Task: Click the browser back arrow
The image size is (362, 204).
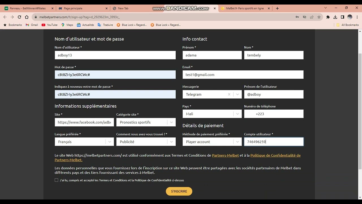Action: [5, 17]
